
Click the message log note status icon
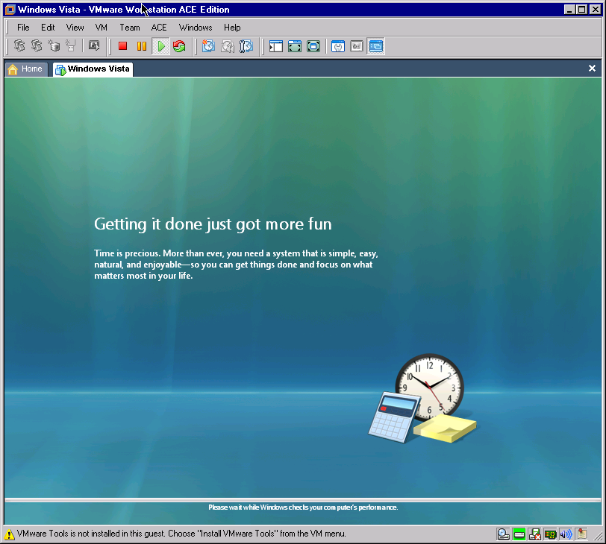click(581, 534)
